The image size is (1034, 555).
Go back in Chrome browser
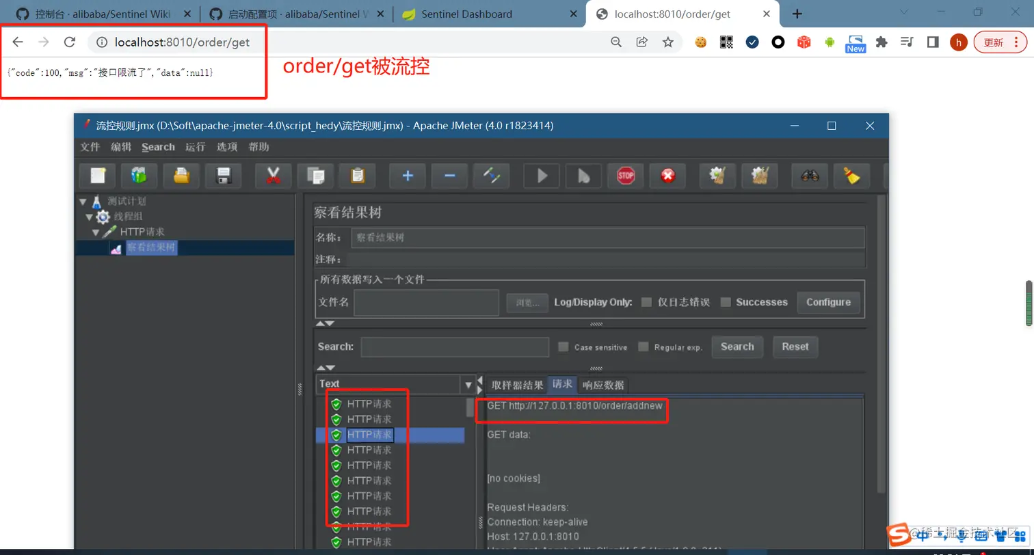click(x=18, y=42)
